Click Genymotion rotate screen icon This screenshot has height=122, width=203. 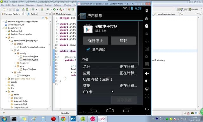(x=147, y=89)
